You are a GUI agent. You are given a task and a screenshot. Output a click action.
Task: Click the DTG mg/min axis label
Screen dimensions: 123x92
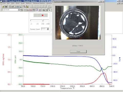(3, 60)
